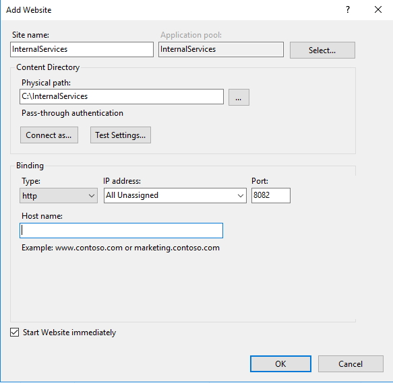Viewport: 393px width, 383px height.
Task: Click the Application pool InternalServices field
Action: click(221, 49)
